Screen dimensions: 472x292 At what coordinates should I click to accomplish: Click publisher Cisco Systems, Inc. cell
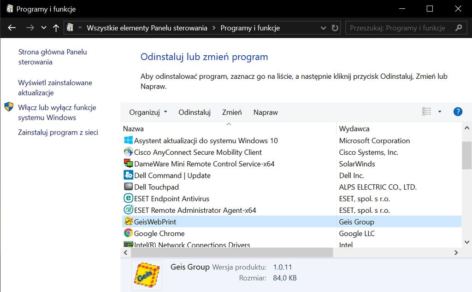368,152
